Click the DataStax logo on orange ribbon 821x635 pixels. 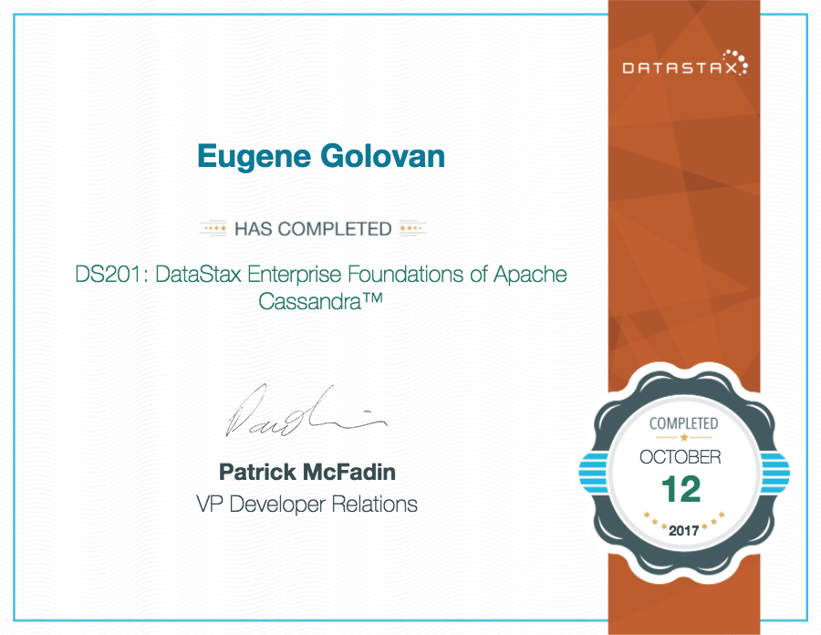[685, 63]
